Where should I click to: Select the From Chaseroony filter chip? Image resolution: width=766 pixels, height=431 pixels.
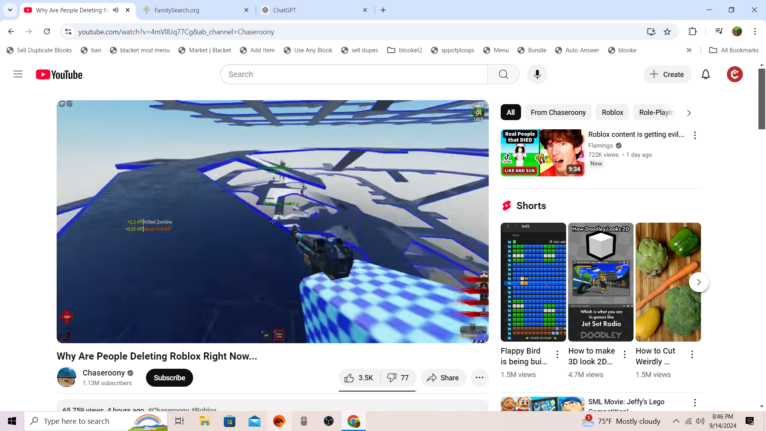558,113
